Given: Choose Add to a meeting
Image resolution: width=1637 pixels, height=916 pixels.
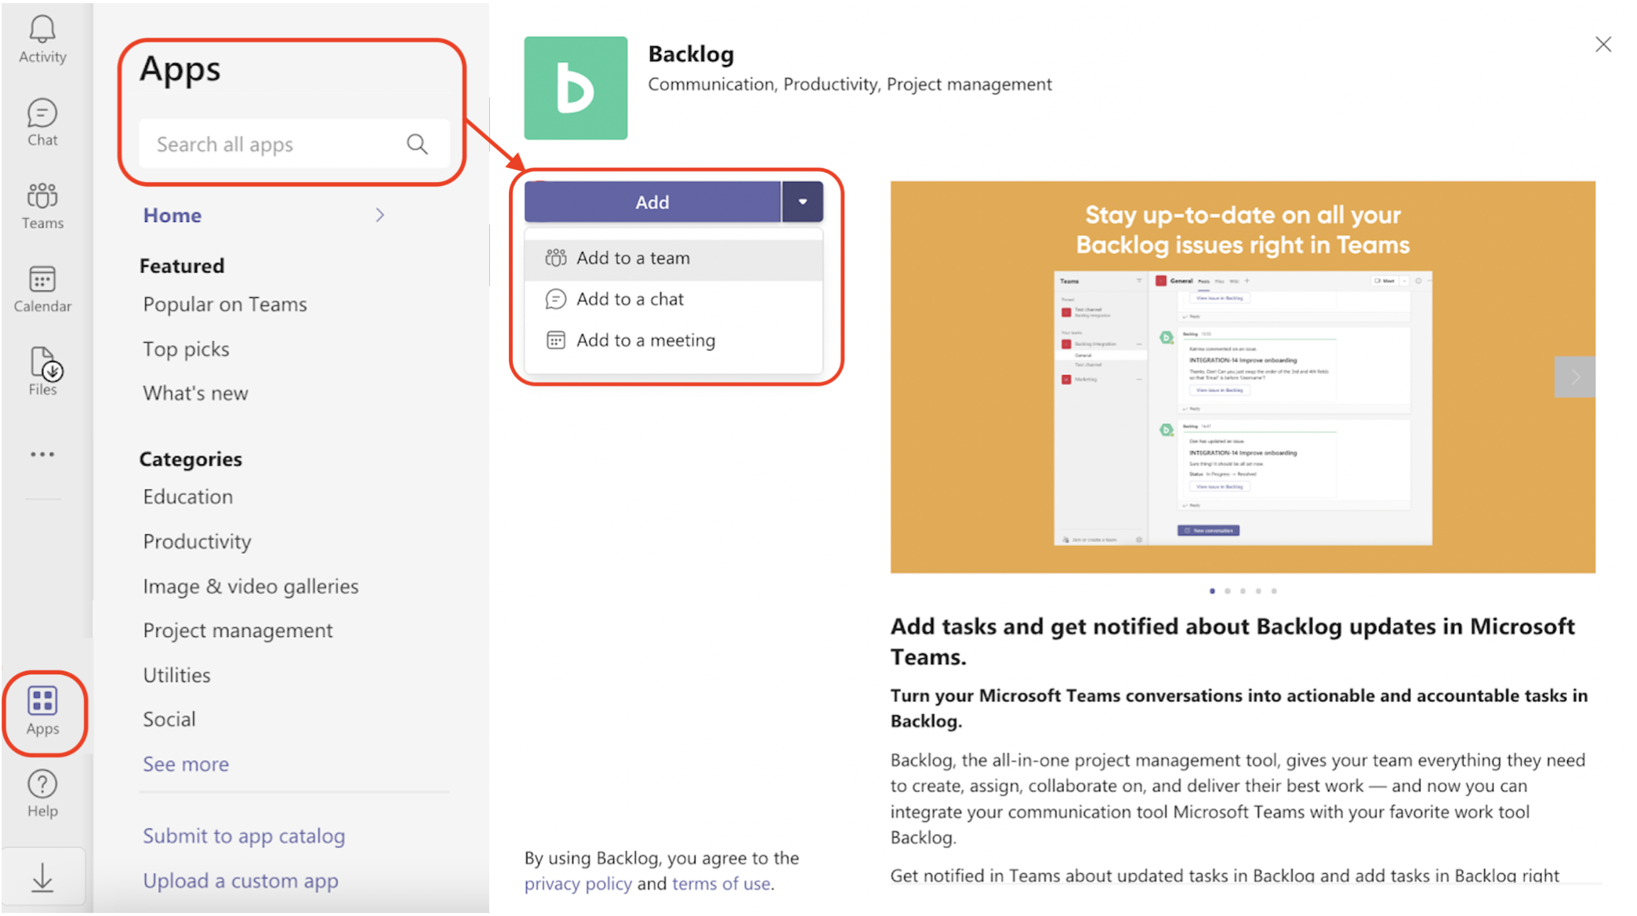Looking at the screenshot, I should click(x=673, y=340).
